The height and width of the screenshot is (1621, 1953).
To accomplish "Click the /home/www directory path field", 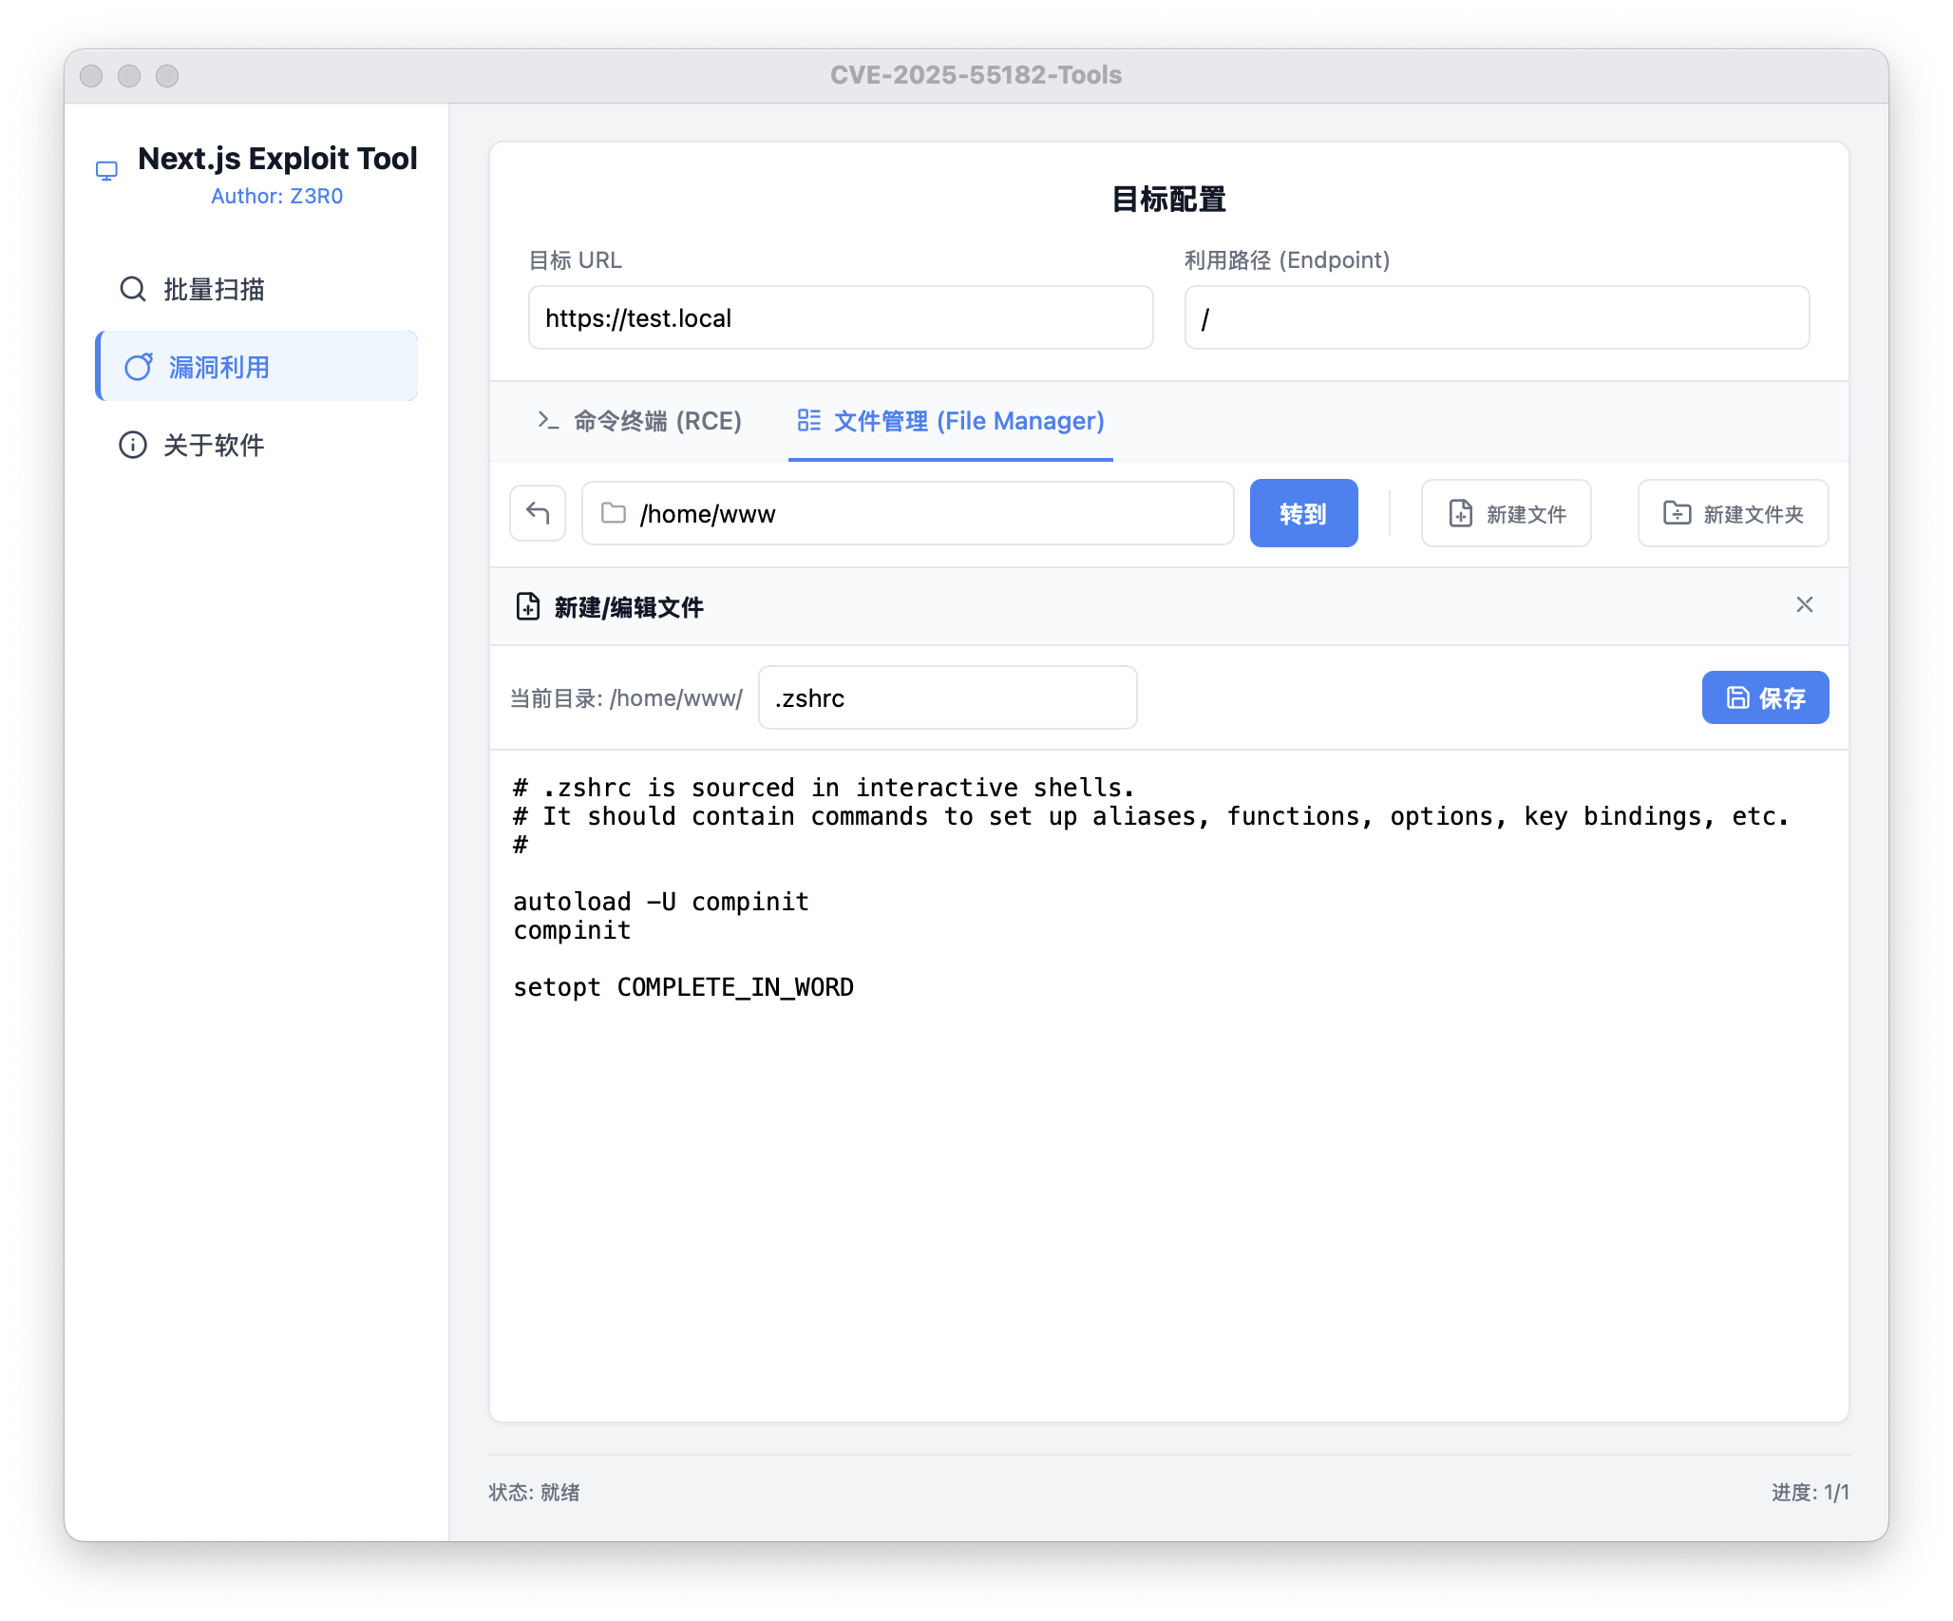I will click(908, 513).
